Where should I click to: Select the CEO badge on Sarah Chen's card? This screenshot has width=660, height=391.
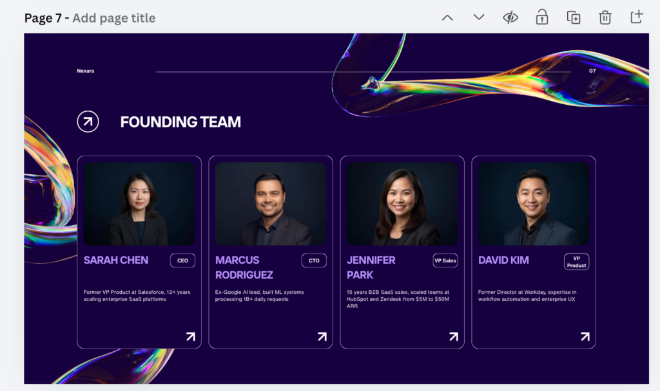click(x=182, y=260)
